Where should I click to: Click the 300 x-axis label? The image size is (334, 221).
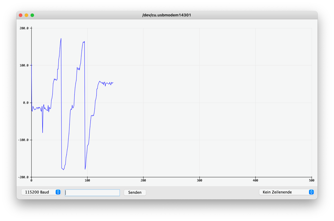pos(199,180)
